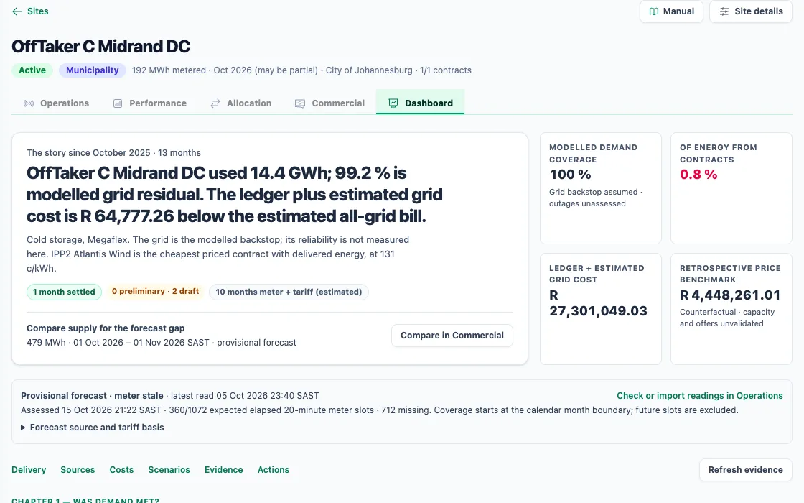Open Site details
The image size is (804, 503).
point(751,11)
